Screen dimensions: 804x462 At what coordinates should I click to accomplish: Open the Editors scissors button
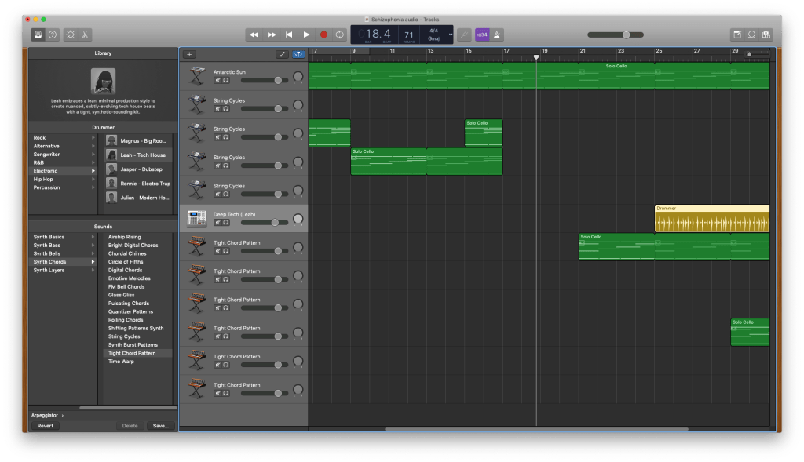click(85, 35)
